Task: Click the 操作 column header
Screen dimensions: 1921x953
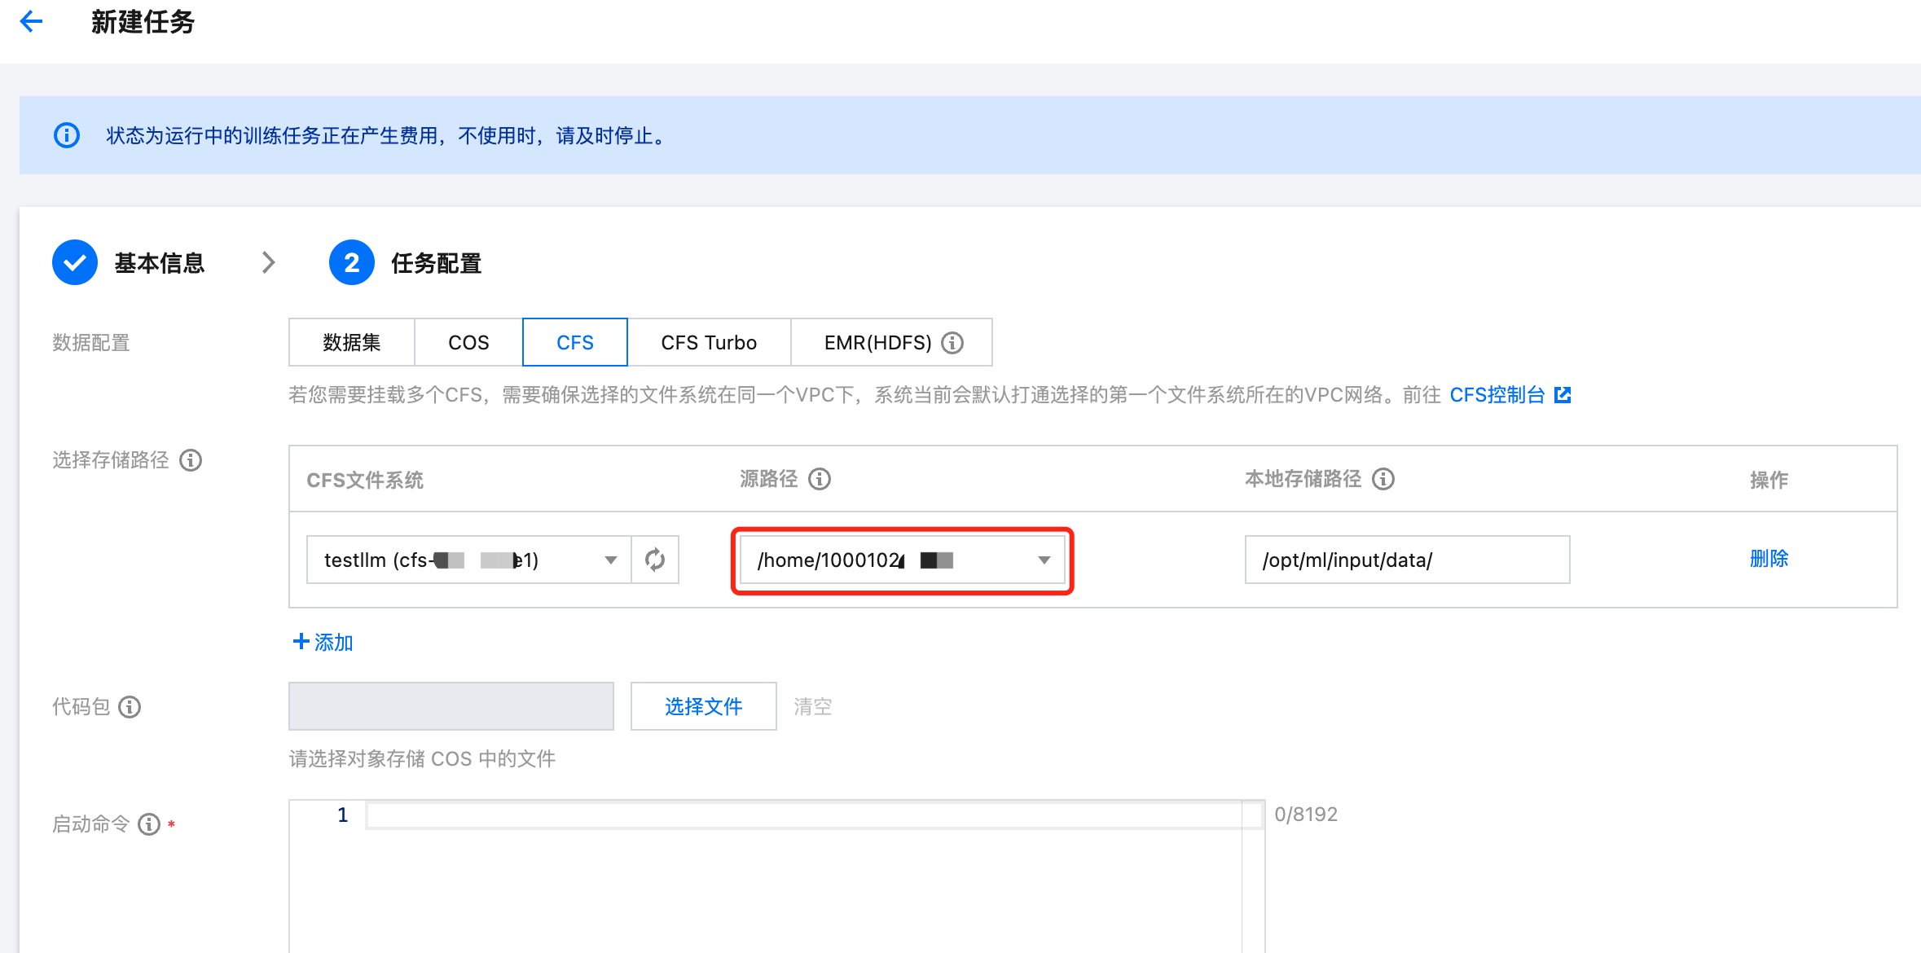Action: pyautogui.click(x=1769, y=481)
